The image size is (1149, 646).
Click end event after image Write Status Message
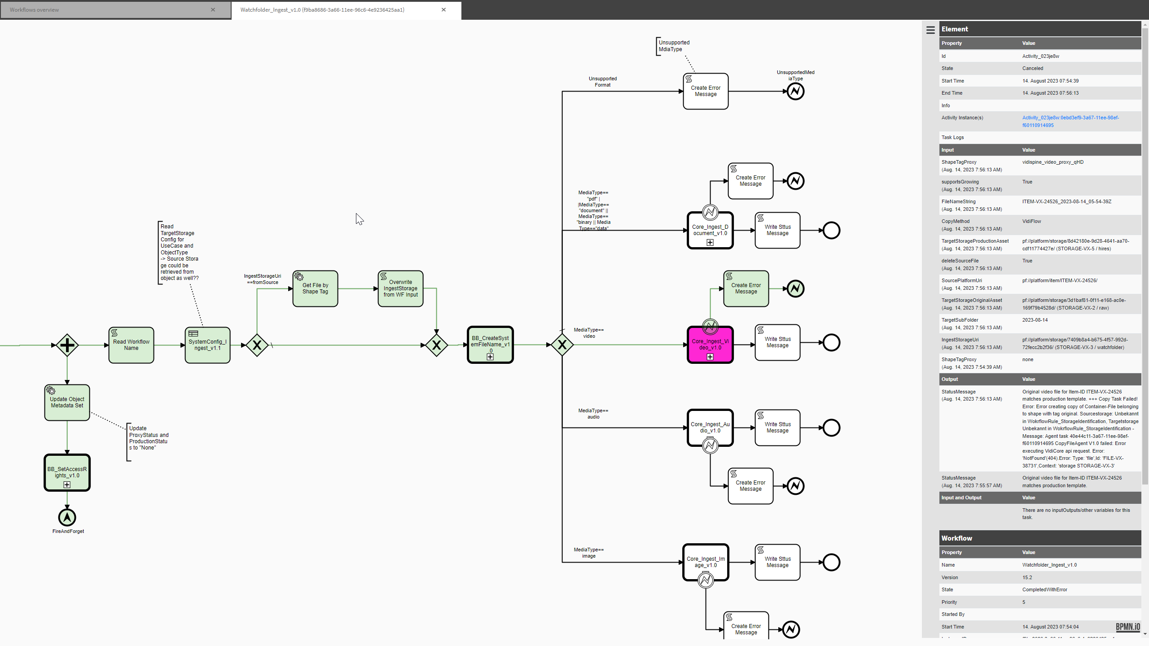tap(831, 563)
